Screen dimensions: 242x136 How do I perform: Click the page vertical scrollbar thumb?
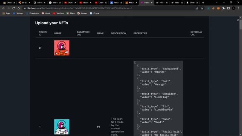pos(240,24)
